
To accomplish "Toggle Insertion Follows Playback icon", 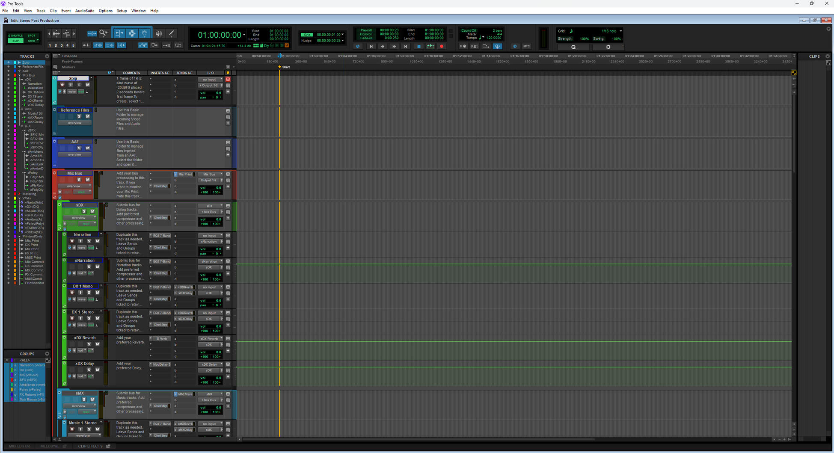I will coord(122,45).
